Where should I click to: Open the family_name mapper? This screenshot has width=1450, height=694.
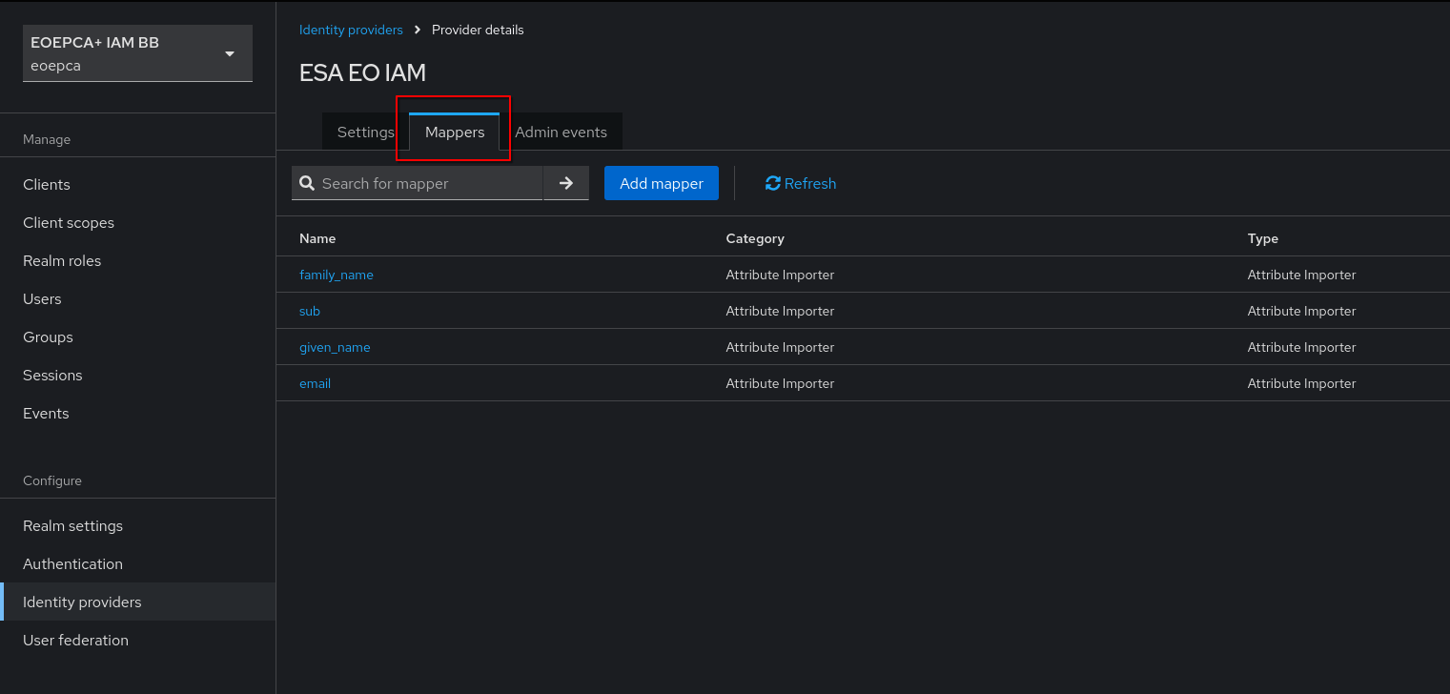(x=337, y=275)
